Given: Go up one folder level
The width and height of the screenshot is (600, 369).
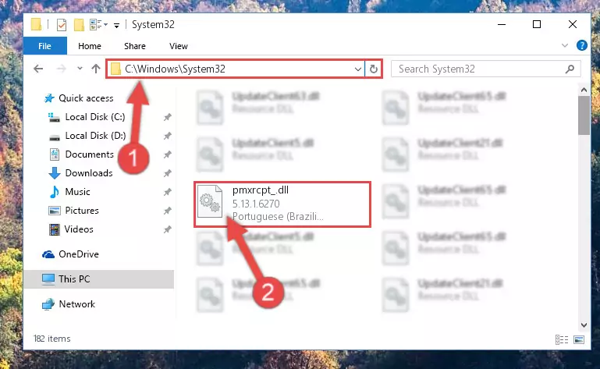Looking at the screenshot, I should [x=96, y=69].
